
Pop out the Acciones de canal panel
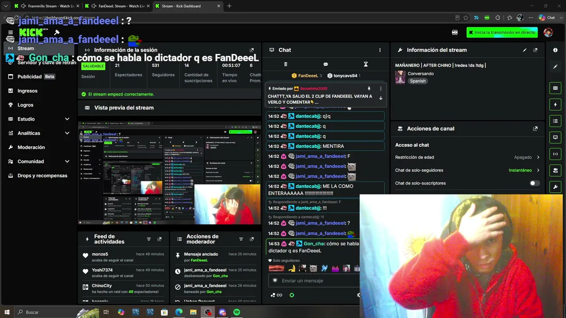pyautogui.click(x=535, y=129)
